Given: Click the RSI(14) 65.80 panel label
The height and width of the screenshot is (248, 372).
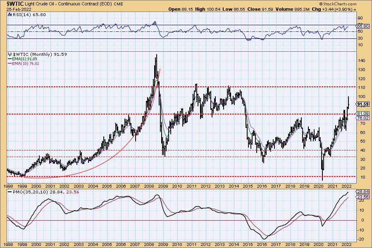Looking at the screenshot, I should [x=29, y=14].
